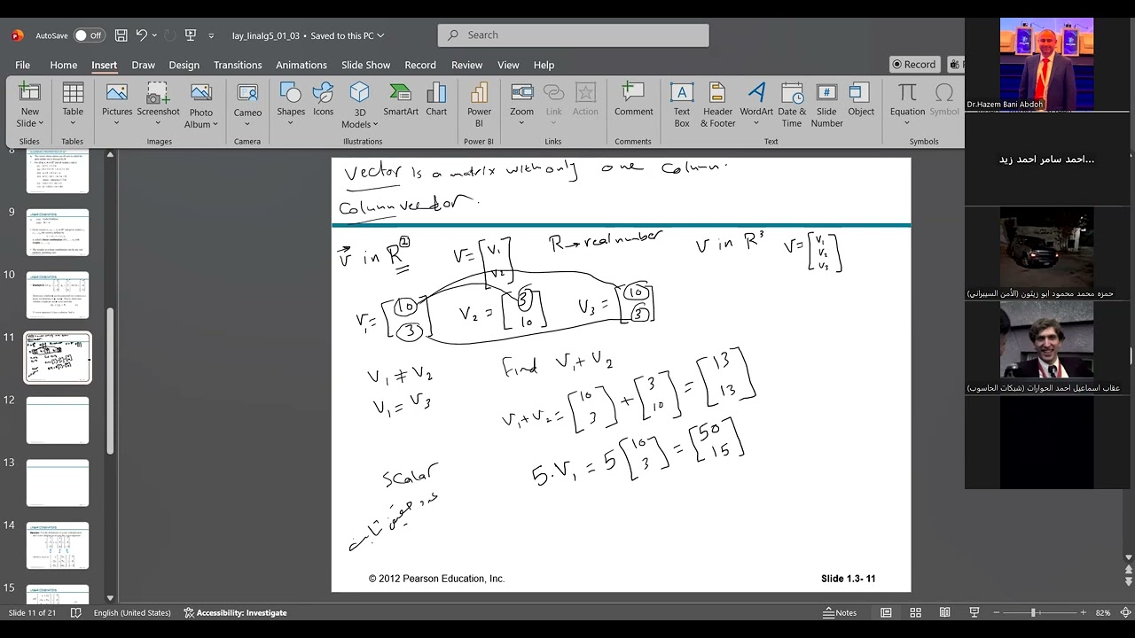Click English (United States) language indicator
The image size is (1135, 638).
point(132,612)
